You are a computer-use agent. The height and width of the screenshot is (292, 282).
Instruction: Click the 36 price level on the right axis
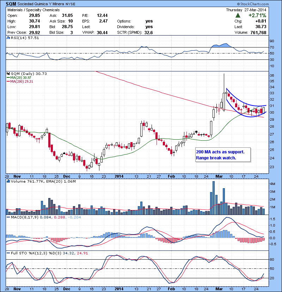[272, 75]
